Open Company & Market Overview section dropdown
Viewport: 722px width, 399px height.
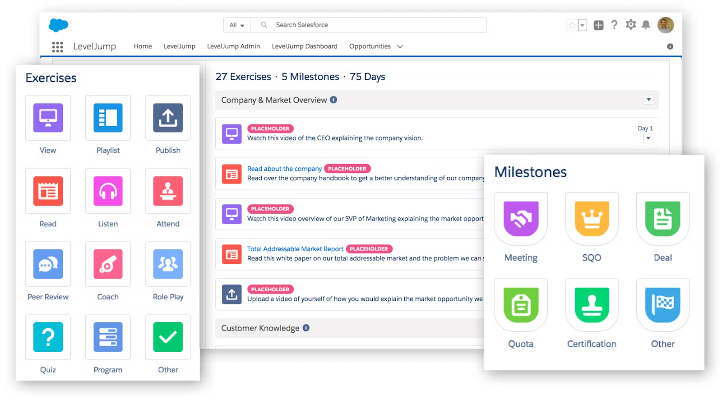click(648, 100)
